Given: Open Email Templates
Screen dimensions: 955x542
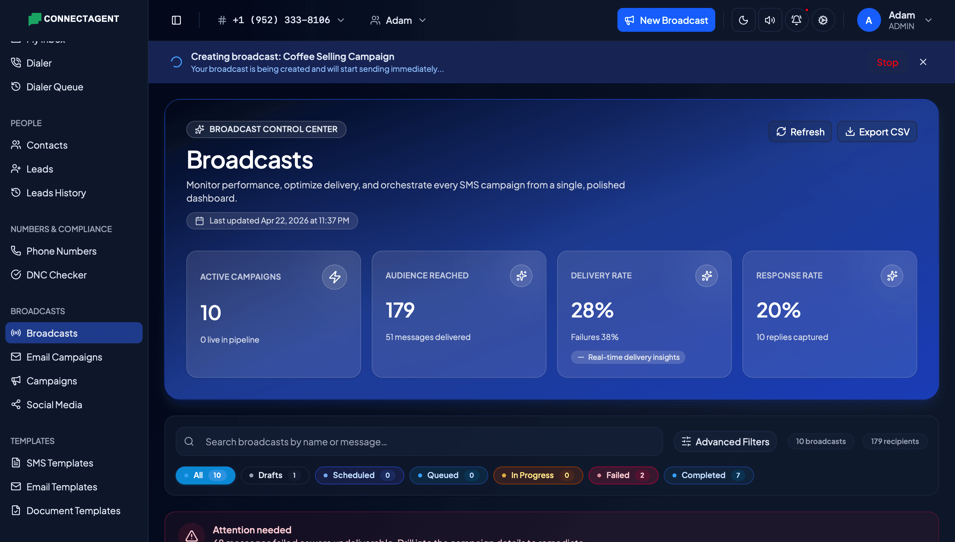Looking at the screenshot, I should (x=74, y=486).
